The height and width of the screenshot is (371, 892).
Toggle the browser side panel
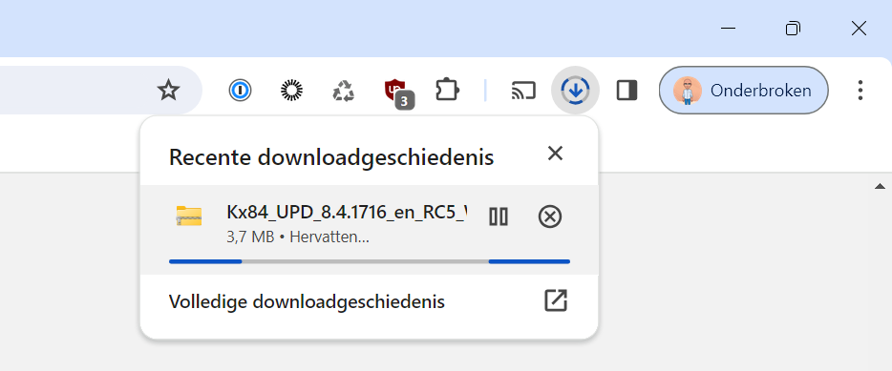627,91
